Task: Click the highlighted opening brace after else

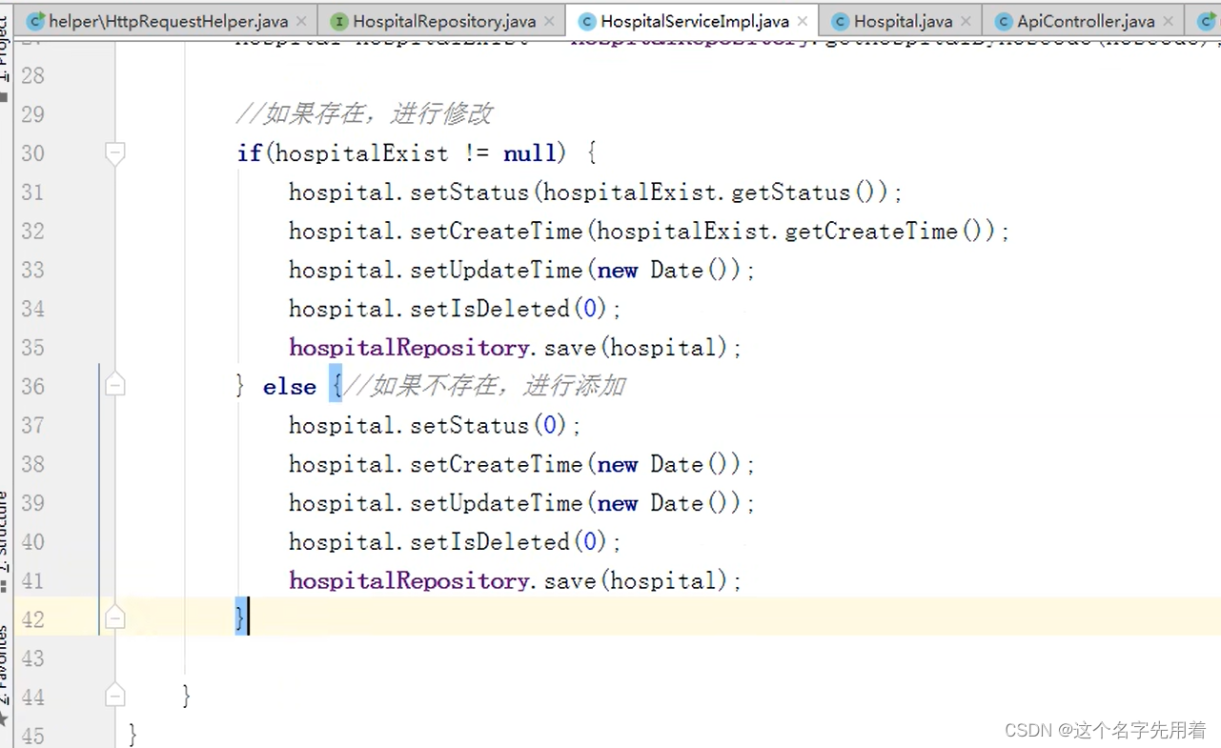Action: (336, 383)
